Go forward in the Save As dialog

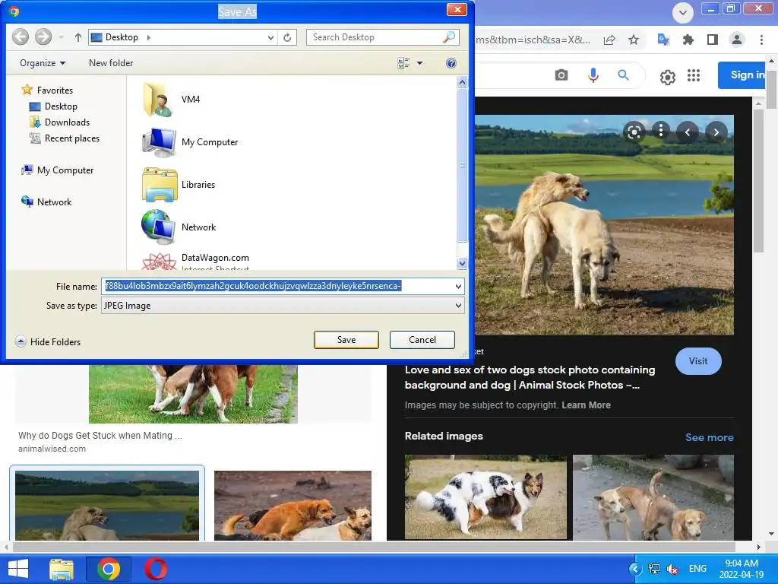point(43,36)
